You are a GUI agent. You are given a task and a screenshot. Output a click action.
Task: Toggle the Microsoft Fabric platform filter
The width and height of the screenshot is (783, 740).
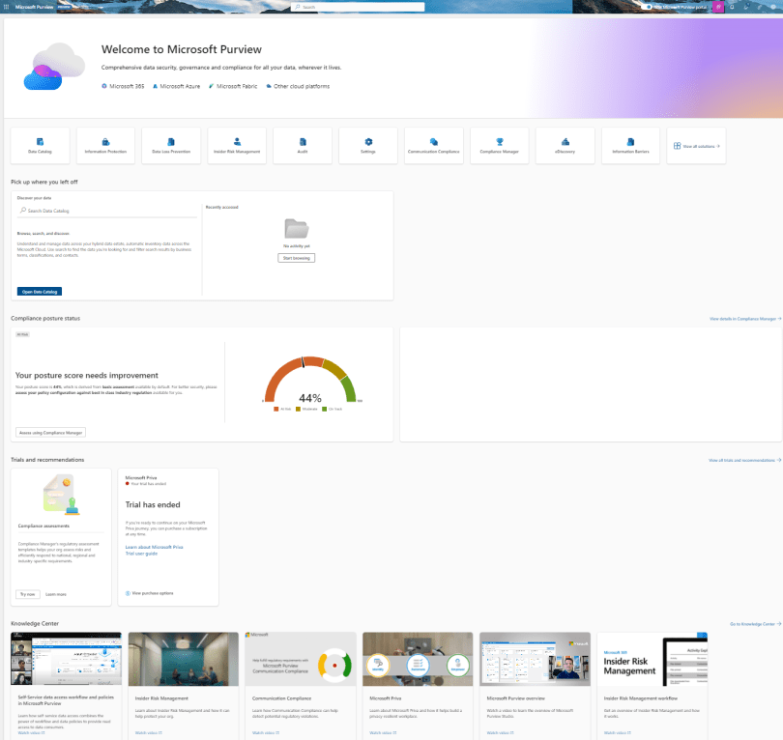[x=235, y=86]
